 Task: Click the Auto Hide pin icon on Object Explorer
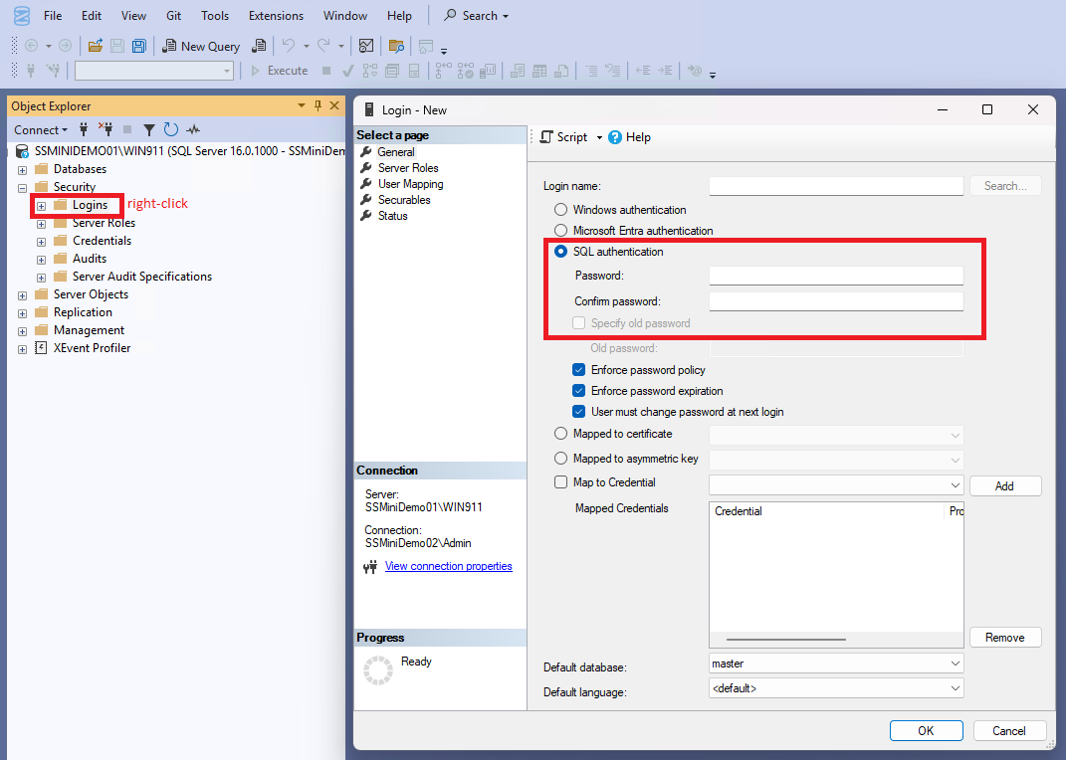[318, 105]
